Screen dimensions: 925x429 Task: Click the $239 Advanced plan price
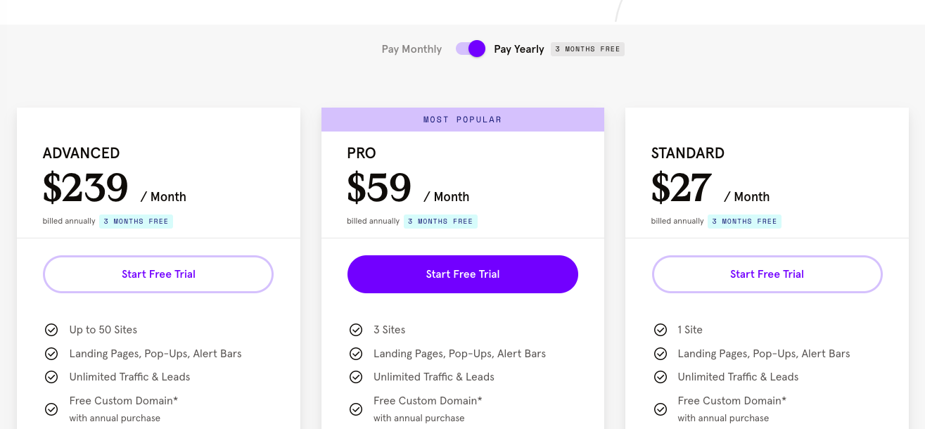point(86,188)
